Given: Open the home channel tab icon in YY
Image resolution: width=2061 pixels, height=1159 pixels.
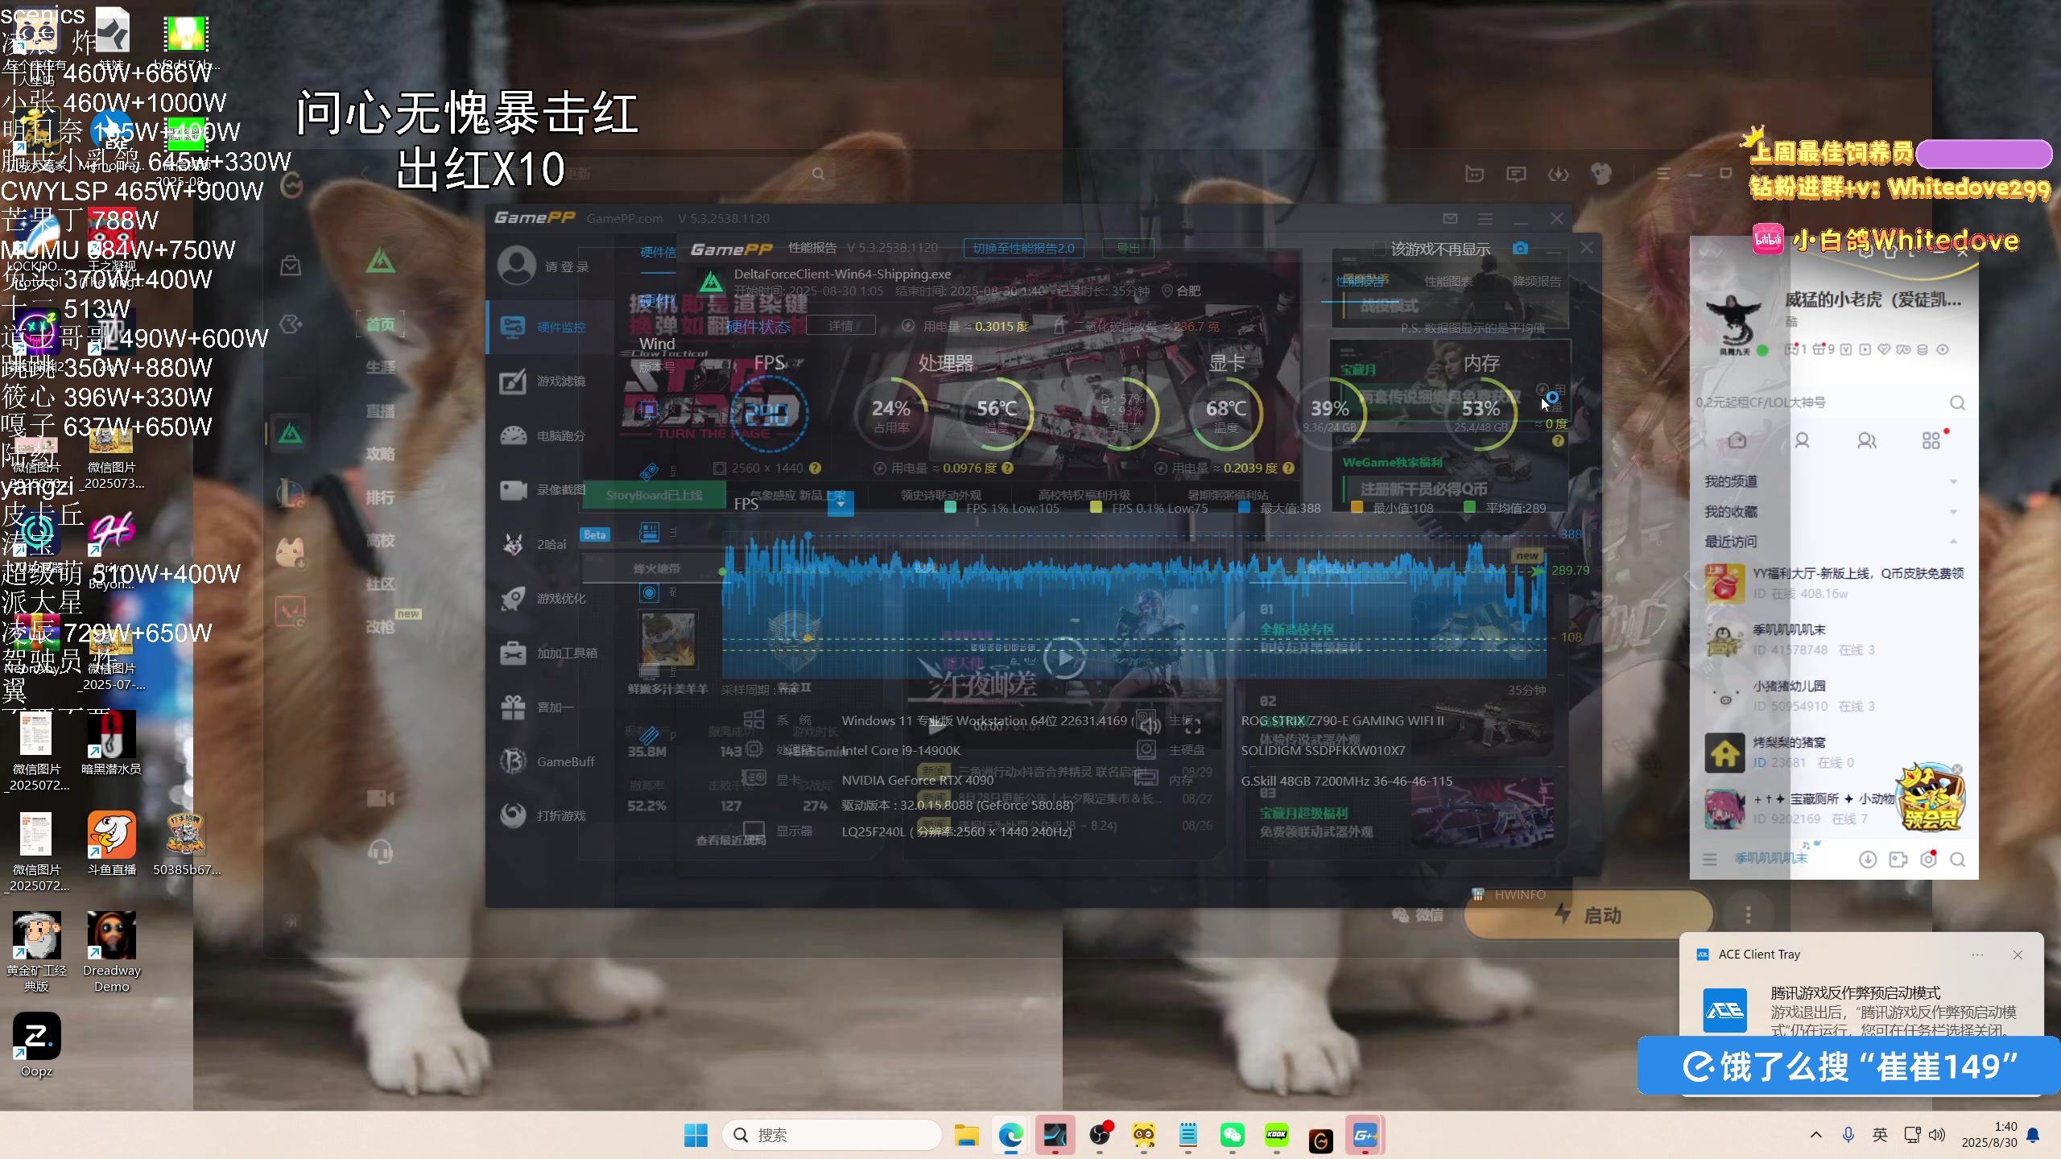Looking at the screenshot, I should 1737,440.
